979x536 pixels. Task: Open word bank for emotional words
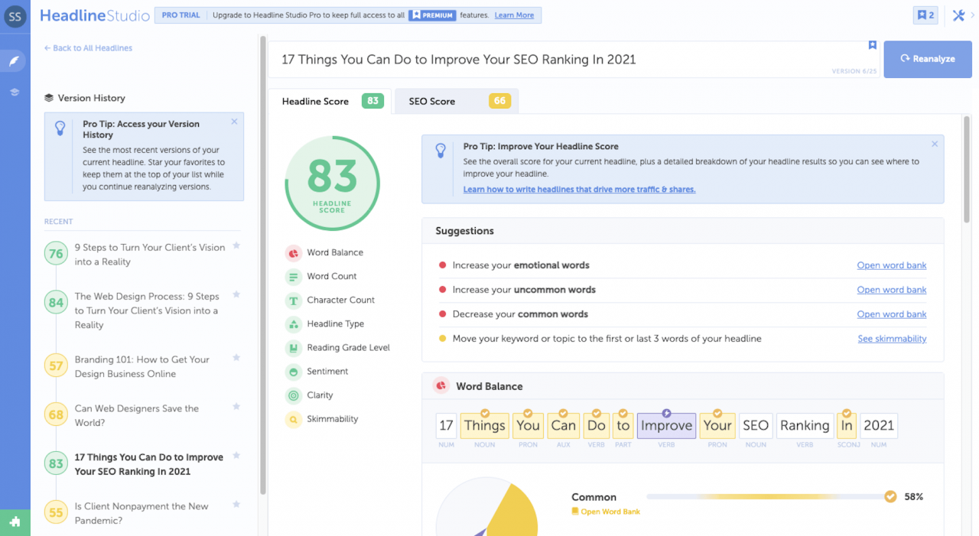click(891, 265)
